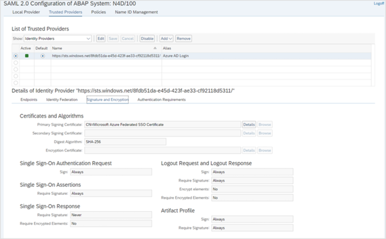The height and width of the screenshot is (239, 386).
Task: Expand the Add dropdown button
Action: tap(166, 38)
